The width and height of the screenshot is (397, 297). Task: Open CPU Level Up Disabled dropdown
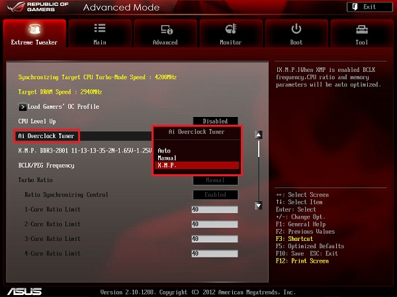(215, 121)
